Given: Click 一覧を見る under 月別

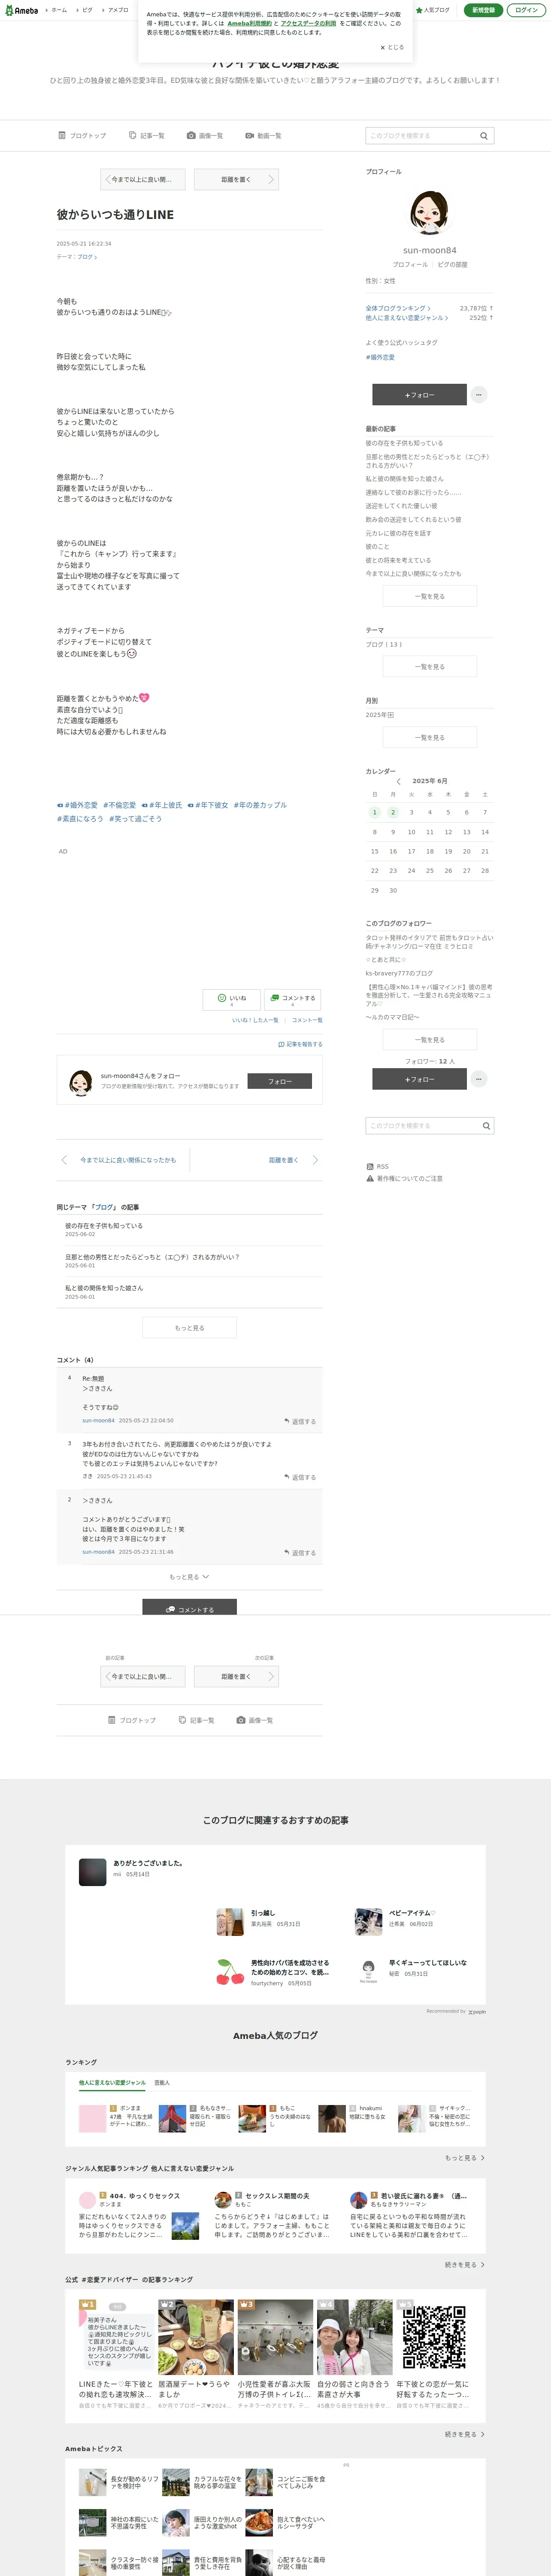Looking at the screenshot, I should click(x=430, y=737).
